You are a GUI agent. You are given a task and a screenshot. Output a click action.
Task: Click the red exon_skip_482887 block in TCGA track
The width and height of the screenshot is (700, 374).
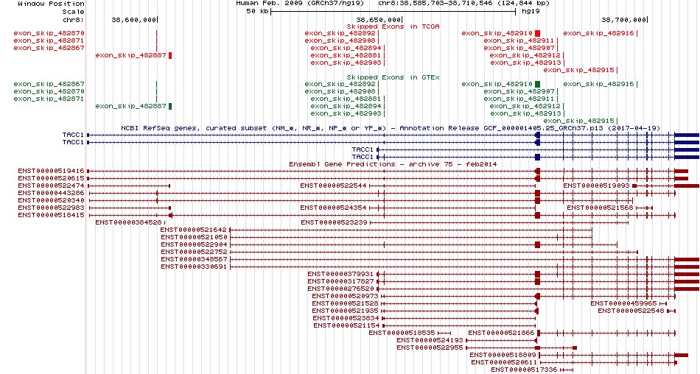click(x=170, y=55)
